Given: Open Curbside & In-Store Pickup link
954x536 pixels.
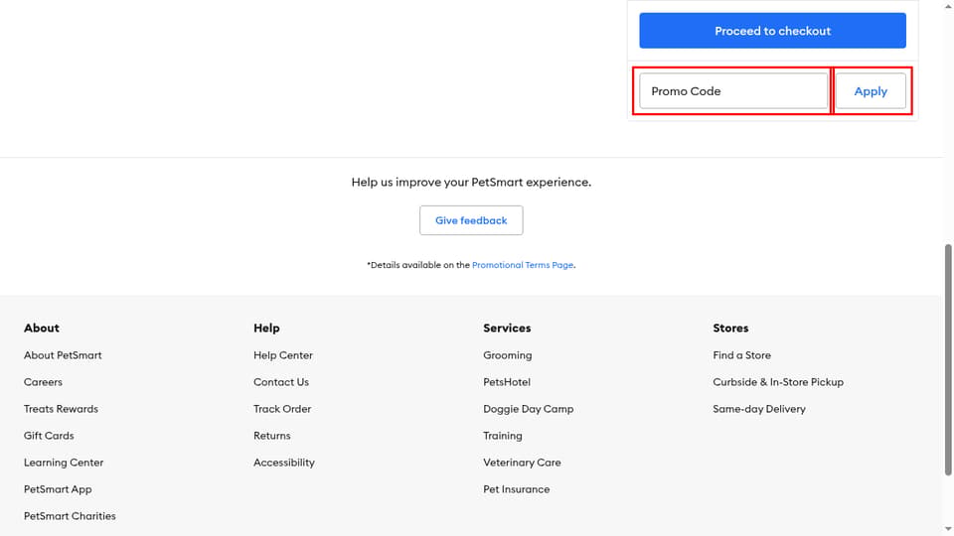Looking at the screenshot, I should (x=778, y=381).
